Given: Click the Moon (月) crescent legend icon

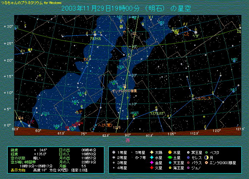Looking at the screenshot, I should click(206, 157).
